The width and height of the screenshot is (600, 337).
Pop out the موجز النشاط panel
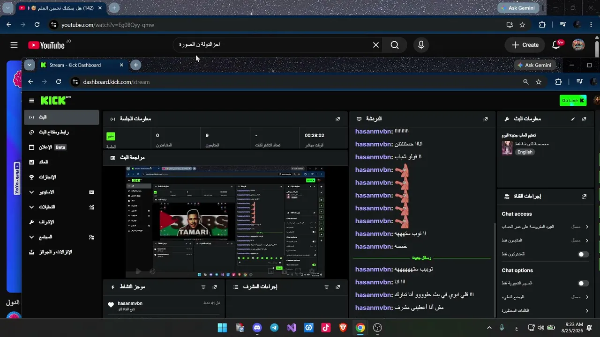pos(215,287)
